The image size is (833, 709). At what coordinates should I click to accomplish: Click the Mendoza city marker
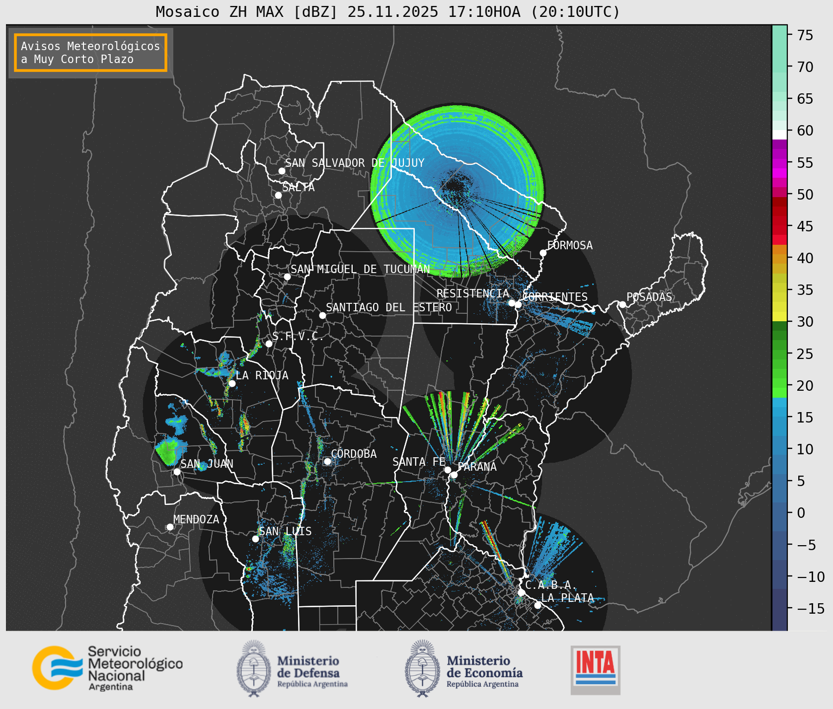pyautogui.click(x=170, y=527)
